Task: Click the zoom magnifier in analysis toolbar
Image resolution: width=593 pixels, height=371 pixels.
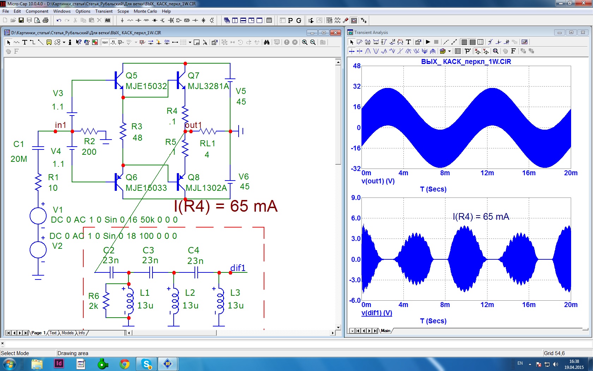Action: 496,51
